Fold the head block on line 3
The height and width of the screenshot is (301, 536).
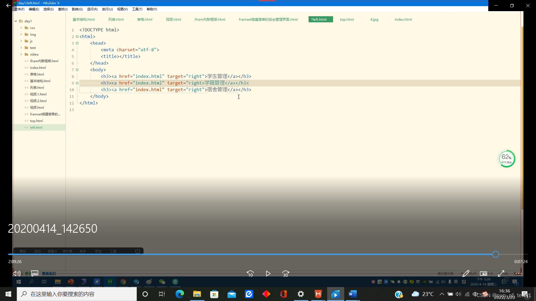click(x=77, y=43)
